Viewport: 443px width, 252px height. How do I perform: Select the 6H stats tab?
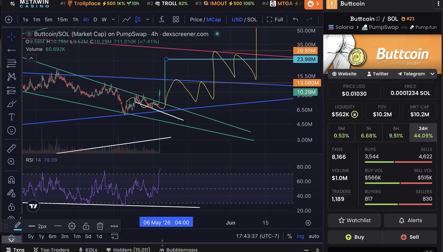(396, 132)
